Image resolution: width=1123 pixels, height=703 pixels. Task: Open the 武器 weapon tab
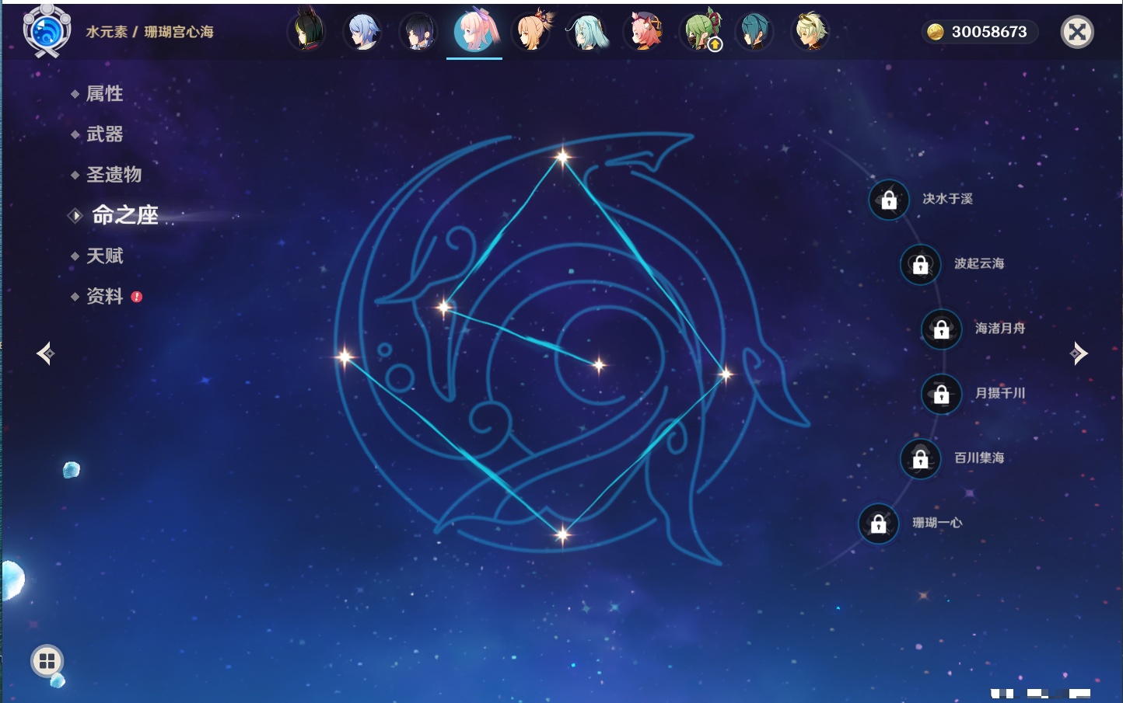click(x=104, y=134)
